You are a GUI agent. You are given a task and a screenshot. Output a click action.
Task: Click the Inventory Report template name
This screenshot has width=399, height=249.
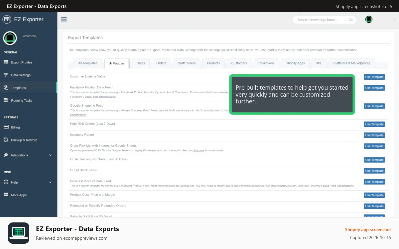(82, 135)
